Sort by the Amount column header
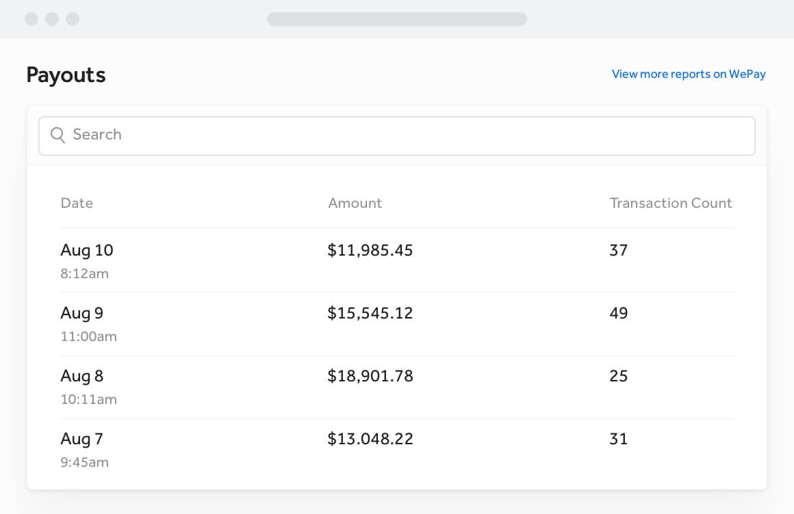Viewport: 794px width, 514px height. click(355, 203)
